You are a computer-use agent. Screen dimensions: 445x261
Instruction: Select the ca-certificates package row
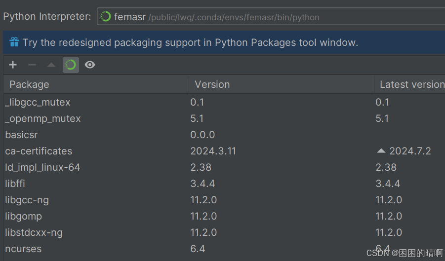tap(39, 151)
